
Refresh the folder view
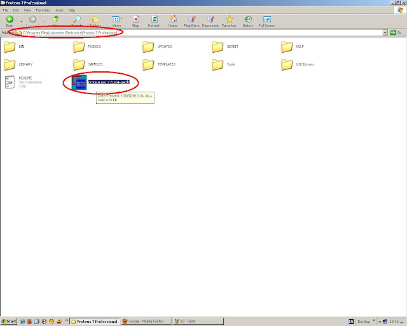[154, 21]
